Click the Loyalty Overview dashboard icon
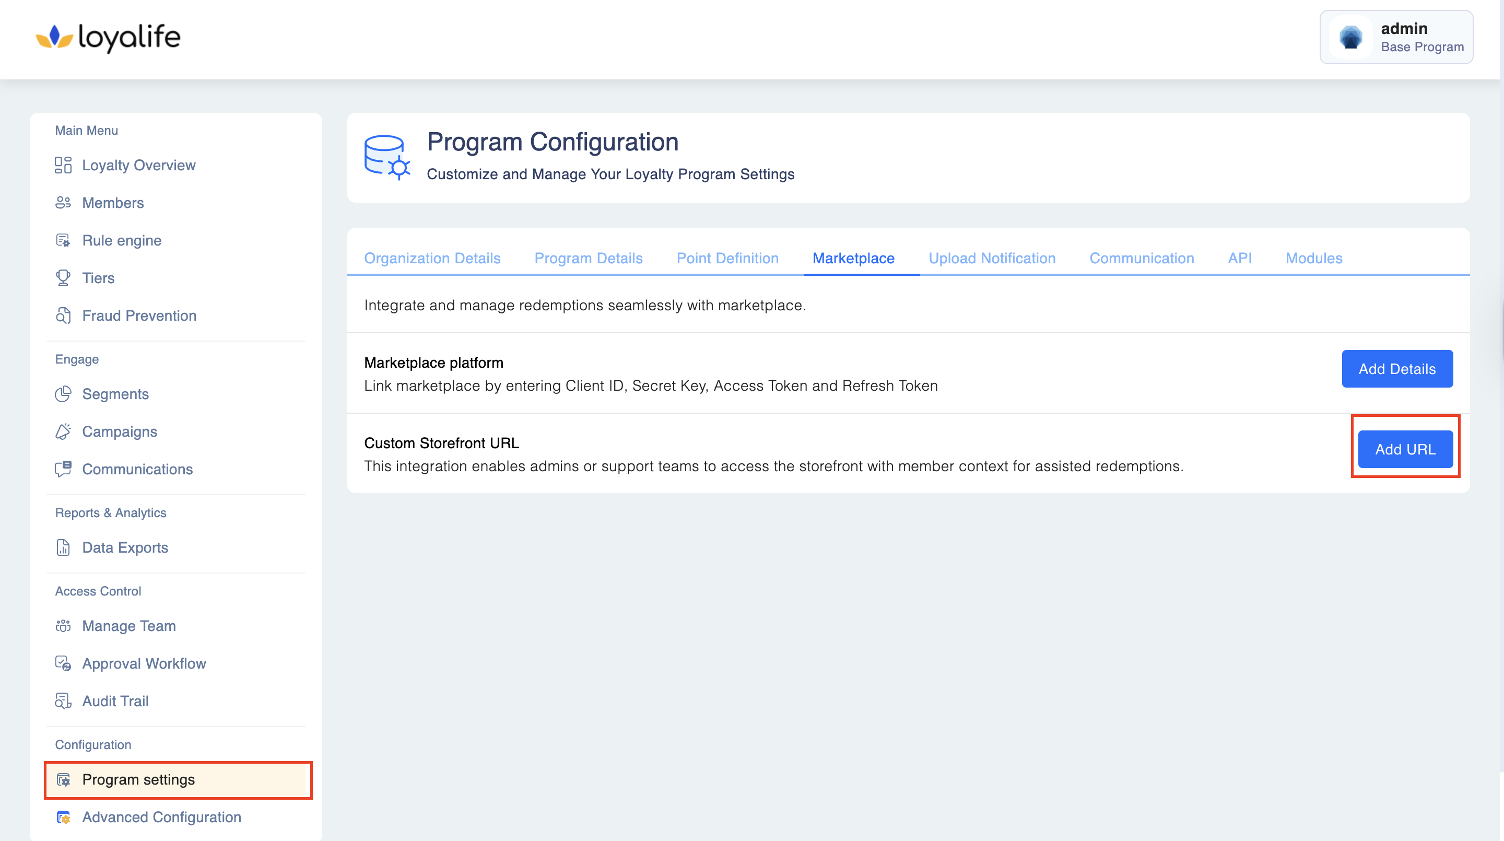The image size is (1504, 841). coord(63,165)
